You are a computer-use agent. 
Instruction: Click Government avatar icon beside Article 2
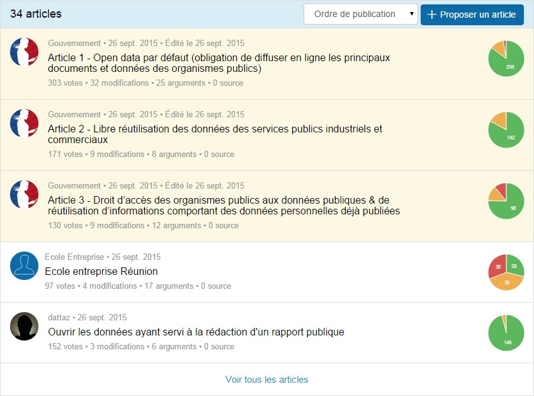coord(25,123)
